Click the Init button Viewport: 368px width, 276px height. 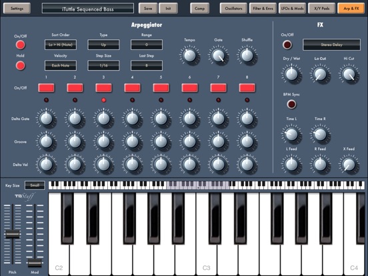(x=168, y=9)
